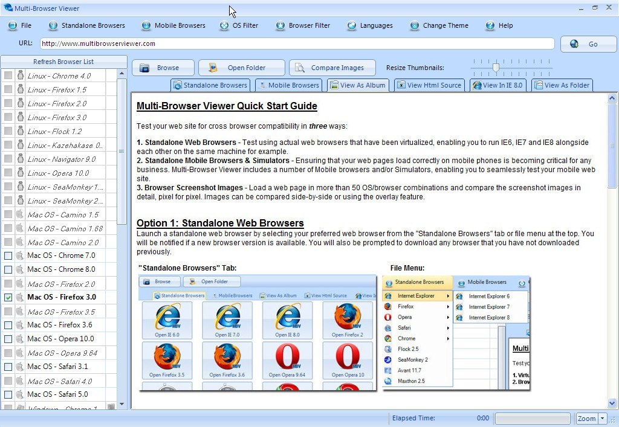Open the Help menu

pos(499,25)
